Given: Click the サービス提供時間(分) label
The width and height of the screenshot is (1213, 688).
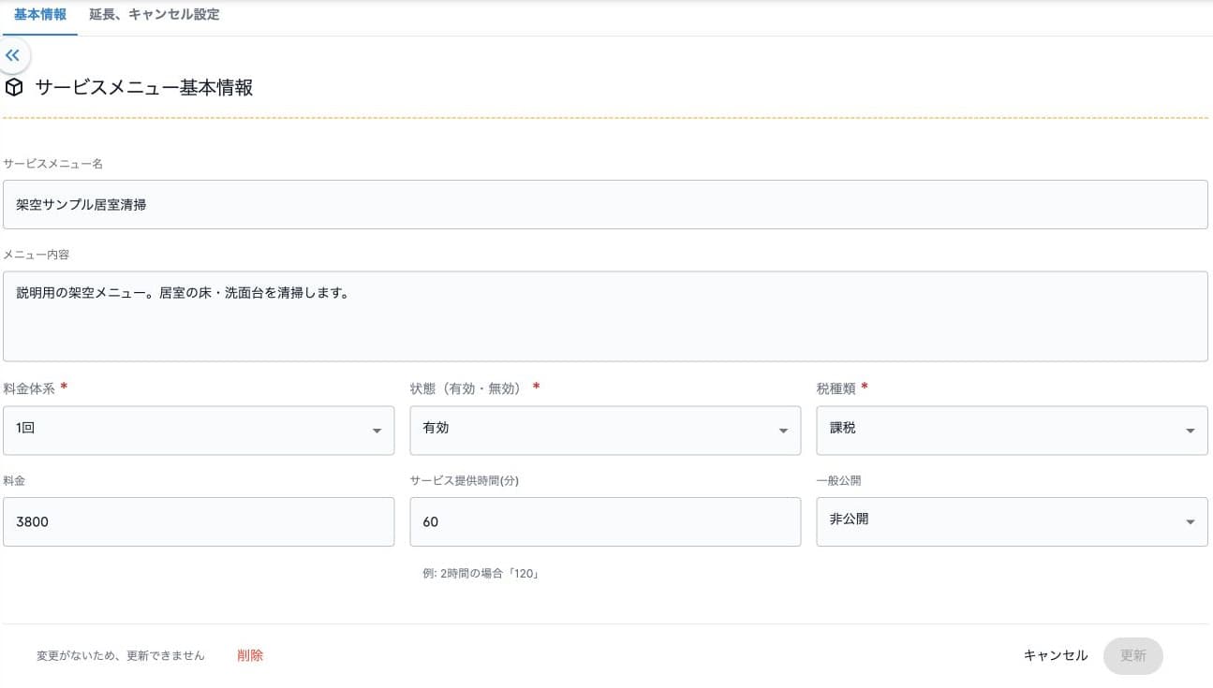Looking at the screenshot, I should pyautogui.click(x=465, y=480).
